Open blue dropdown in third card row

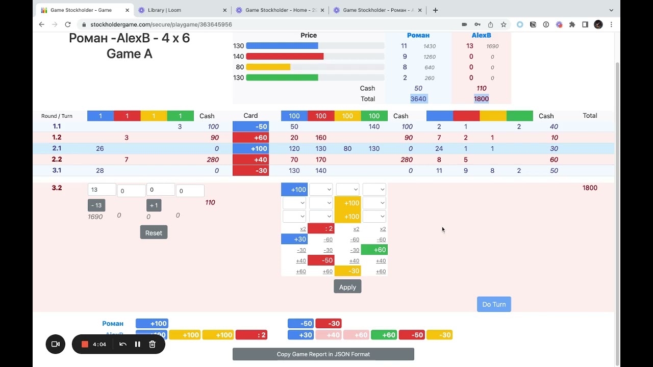294,216
